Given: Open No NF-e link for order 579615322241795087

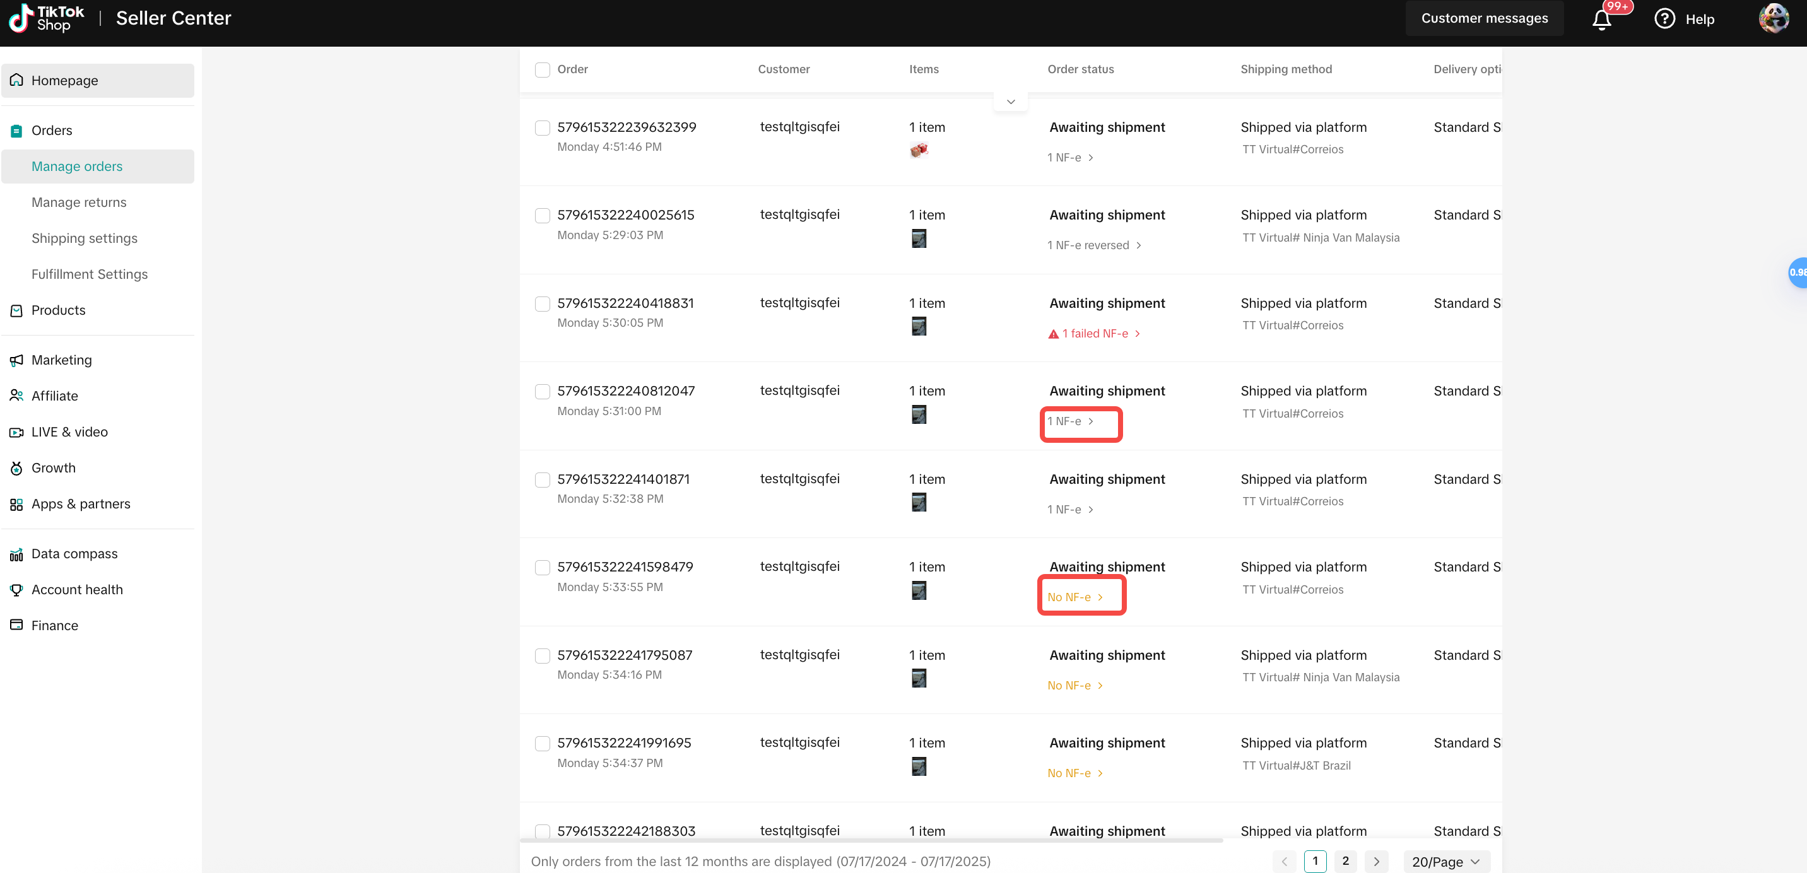Looking at the screenshot, I should (x=1075, y=686).
